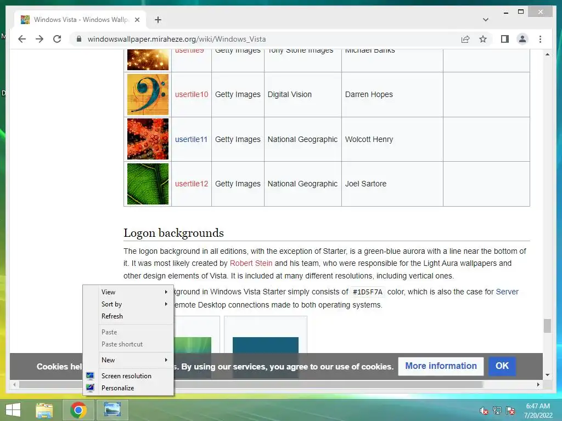Open the usertile10 link
562x421 pixels.
[x=192, y=94]
